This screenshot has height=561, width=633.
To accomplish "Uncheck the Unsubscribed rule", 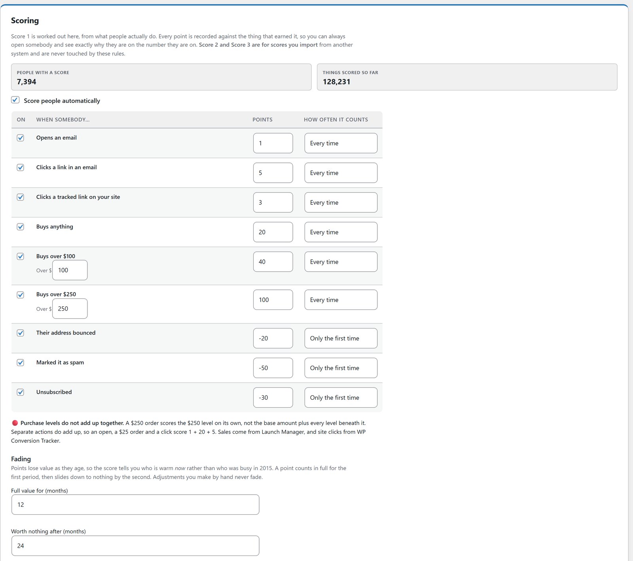I will (21, 392).
